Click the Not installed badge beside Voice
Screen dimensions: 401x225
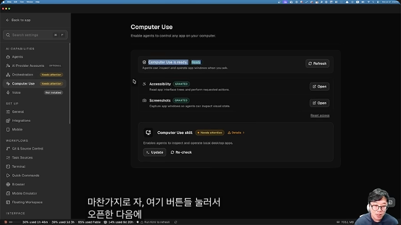point(53,93)
